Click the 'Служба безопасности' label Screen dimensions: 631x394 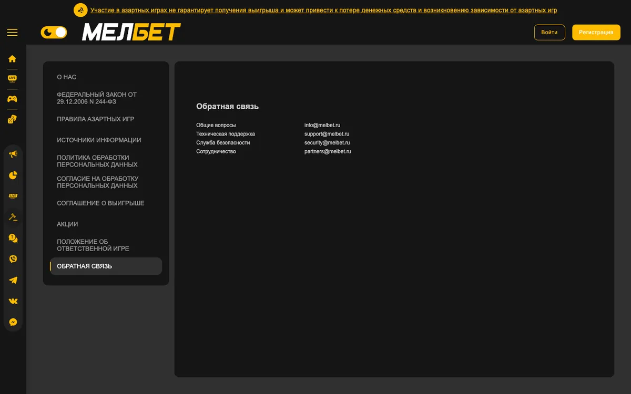click(223, 142)
